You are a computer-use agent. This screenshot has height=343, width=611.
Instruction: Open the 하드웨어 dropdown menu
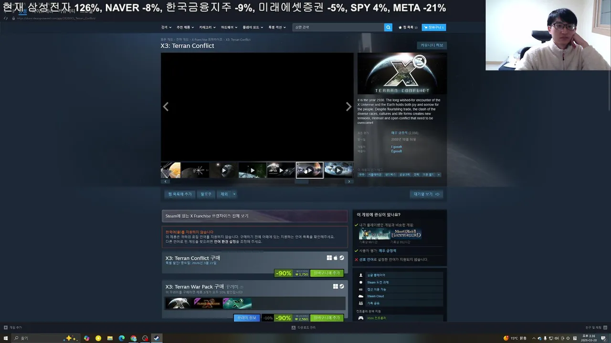229,28
